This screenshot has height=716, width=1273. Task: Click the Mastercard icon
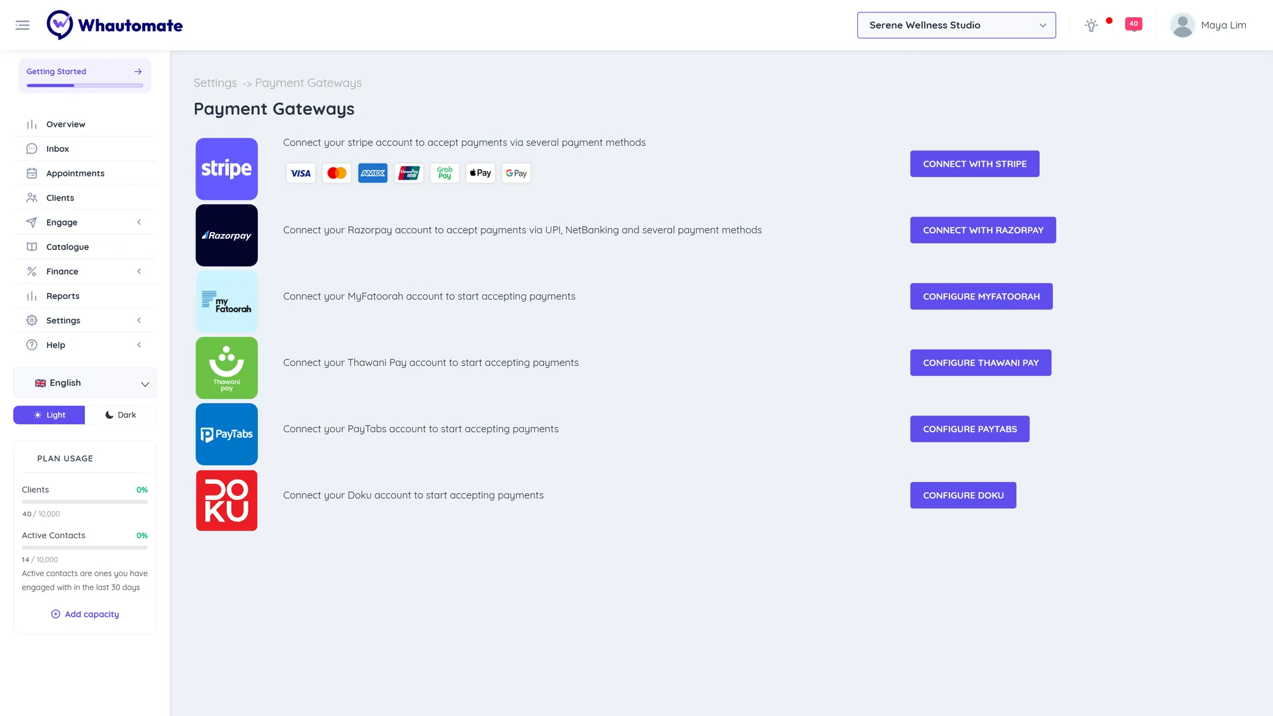[x=337, y=173]
